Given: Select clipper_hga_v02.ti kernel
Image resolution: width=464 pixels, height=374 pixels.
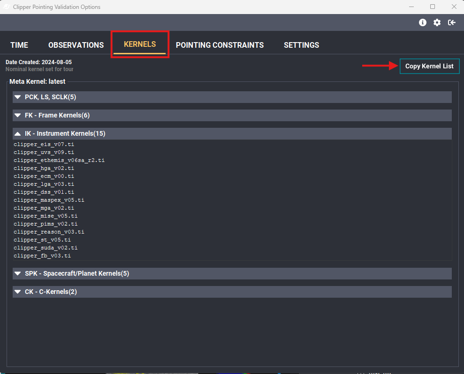Looking at the screenshot, I should (x=44, y=168).
